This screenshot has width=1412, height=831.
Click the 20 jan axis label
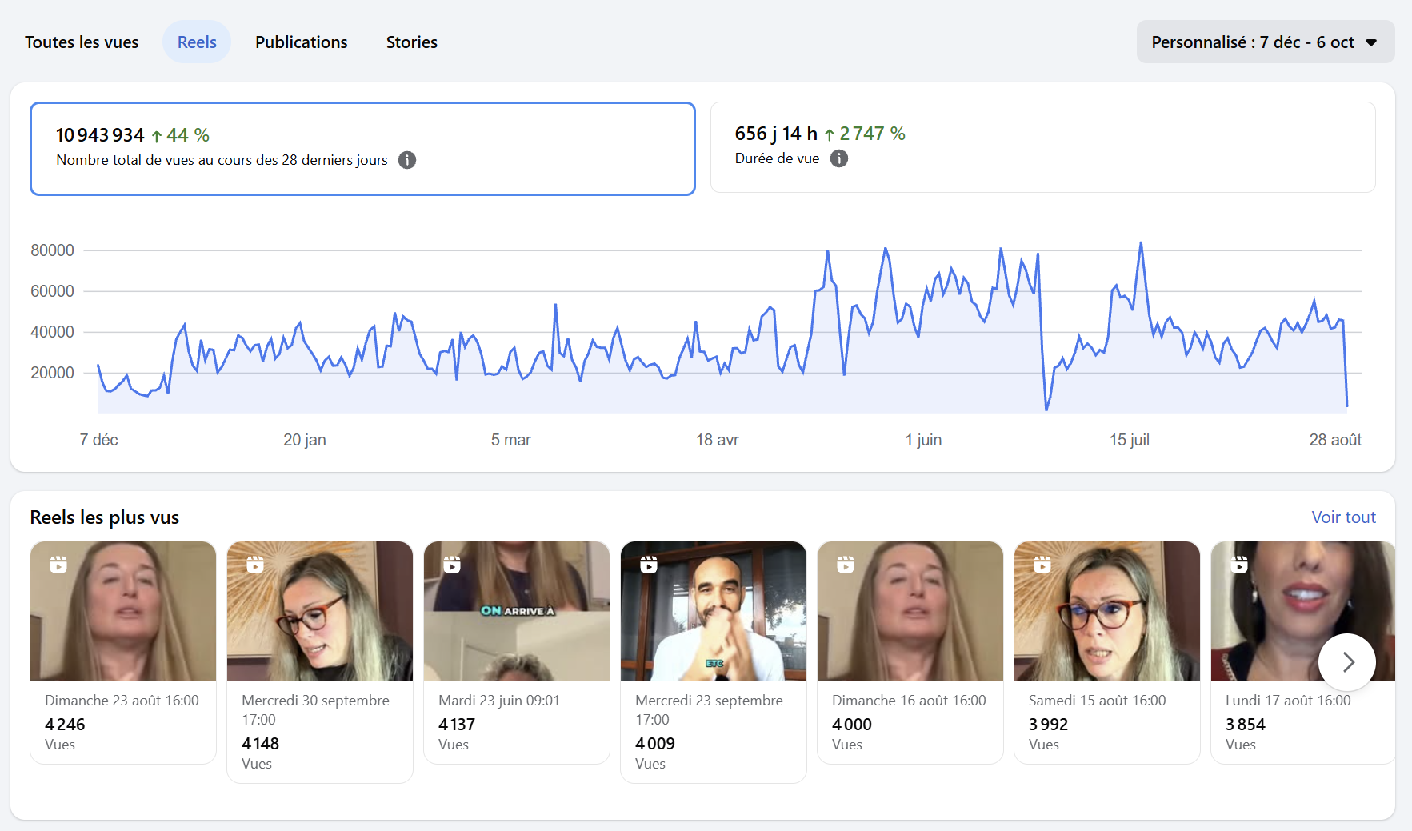(305, 440)
